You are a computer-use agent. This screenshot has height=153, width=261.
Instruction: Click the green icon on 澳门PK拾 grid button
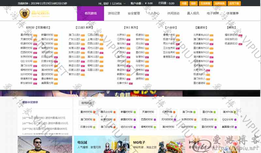(x=194, y=112)
